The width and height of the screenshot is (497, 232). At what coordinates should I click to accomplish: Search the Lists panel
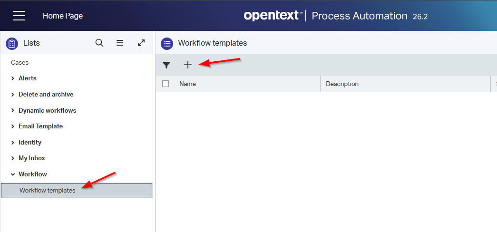99,43
